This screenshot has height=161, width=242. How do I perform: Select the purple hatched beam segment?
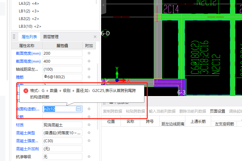pos(170,82)
